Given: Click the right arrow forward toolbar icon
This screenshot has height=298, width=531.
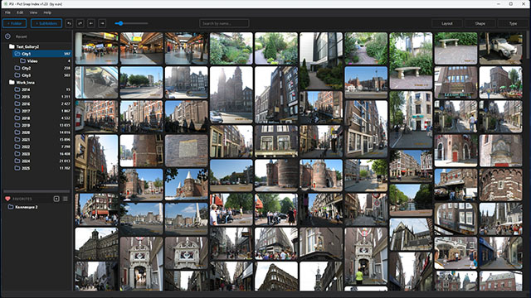Looking at the screenshot, I should [x=102, y=23].
